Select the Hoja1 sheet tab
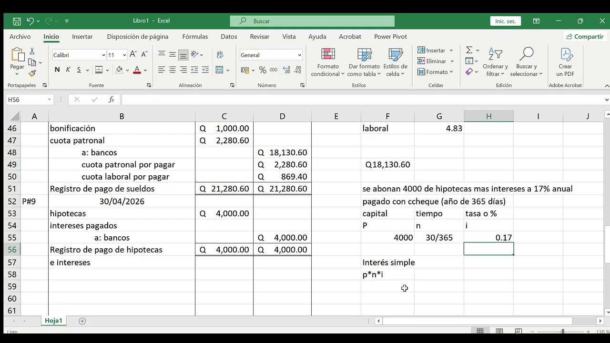 [53, 321]
